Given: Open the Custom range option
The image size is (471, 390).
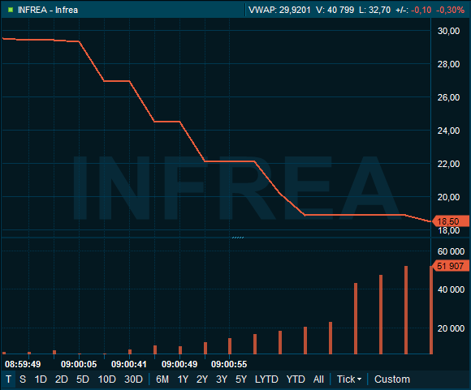Looking at the screenshot, I should tap(392, 379).
